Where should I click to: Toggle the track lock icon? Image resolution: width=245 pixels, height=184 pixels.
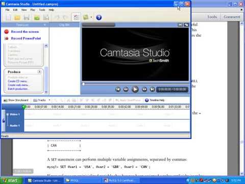click(x=4, y=121)
